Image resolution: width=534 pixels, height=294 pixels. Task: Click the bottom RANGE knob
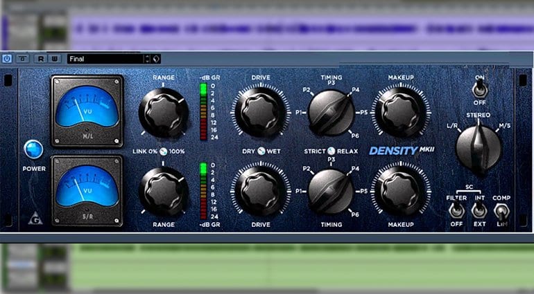tap(164, 191)
